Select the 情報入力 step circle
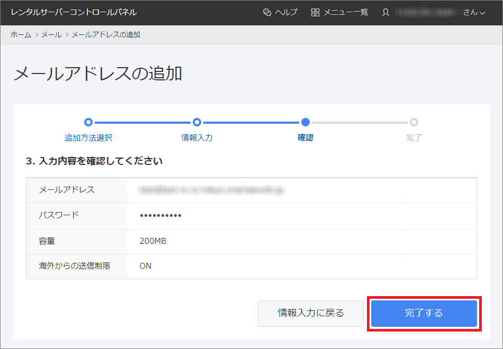The image size is (503, 349). coord(197,122)
